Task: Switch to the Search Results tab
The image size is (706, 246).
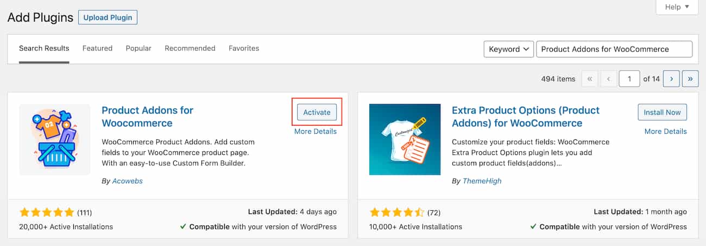Action: [x=44, y=48]
